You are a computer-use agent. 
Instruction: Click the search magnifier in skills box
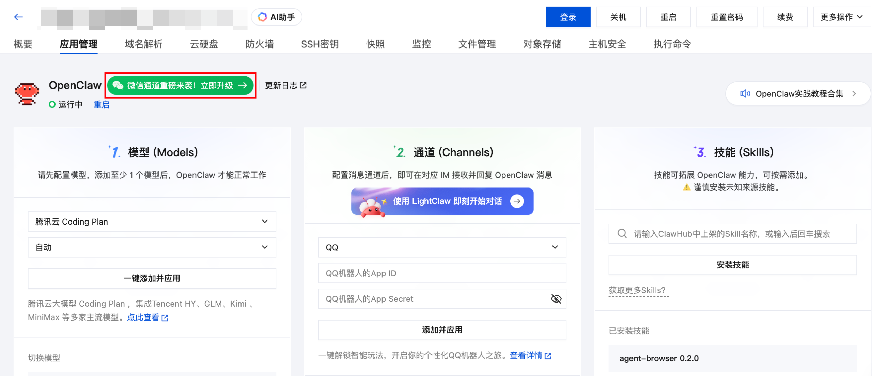coord(622,233)
